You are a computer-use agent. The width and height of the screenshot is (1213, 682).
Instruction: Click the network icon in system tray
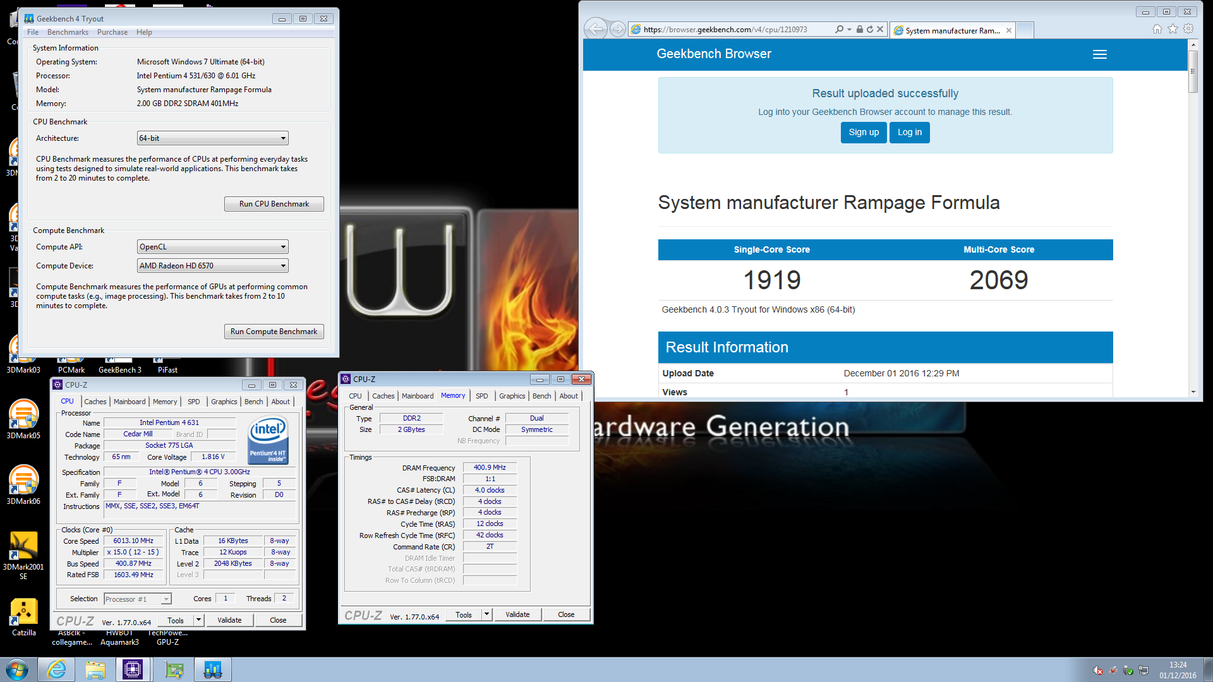[x=1144, y=670]
